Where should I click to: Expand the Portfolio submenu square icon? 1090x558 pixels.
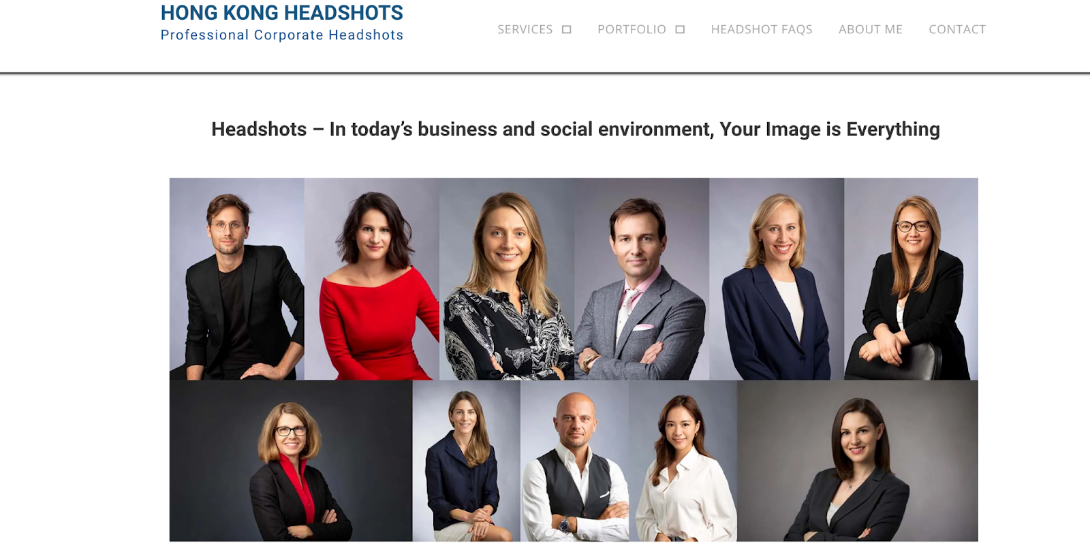click(680, 29)
